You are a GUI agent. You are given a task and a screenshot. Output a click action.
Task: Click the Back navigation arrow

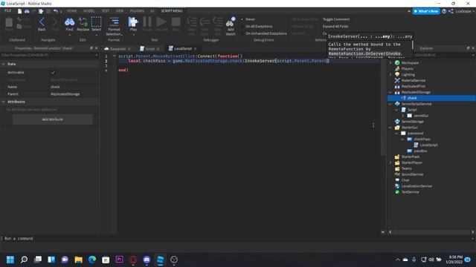tap(42, 22)
